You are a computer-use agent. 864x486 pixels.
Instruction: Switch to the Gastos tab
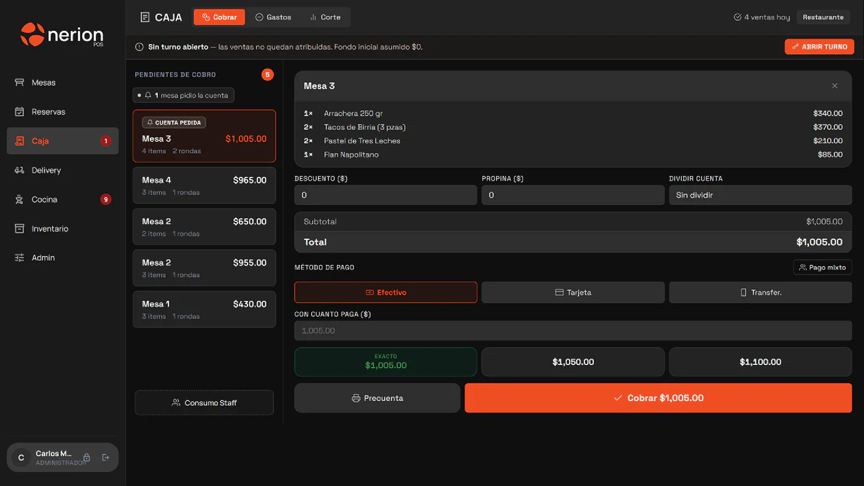(x=273, y=17)
